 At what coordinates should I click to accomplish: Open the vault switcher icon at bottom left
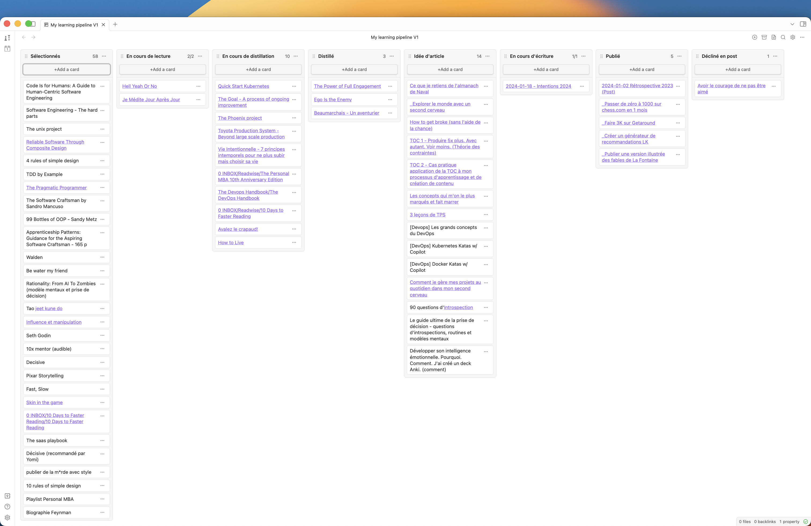pos(7,496)
